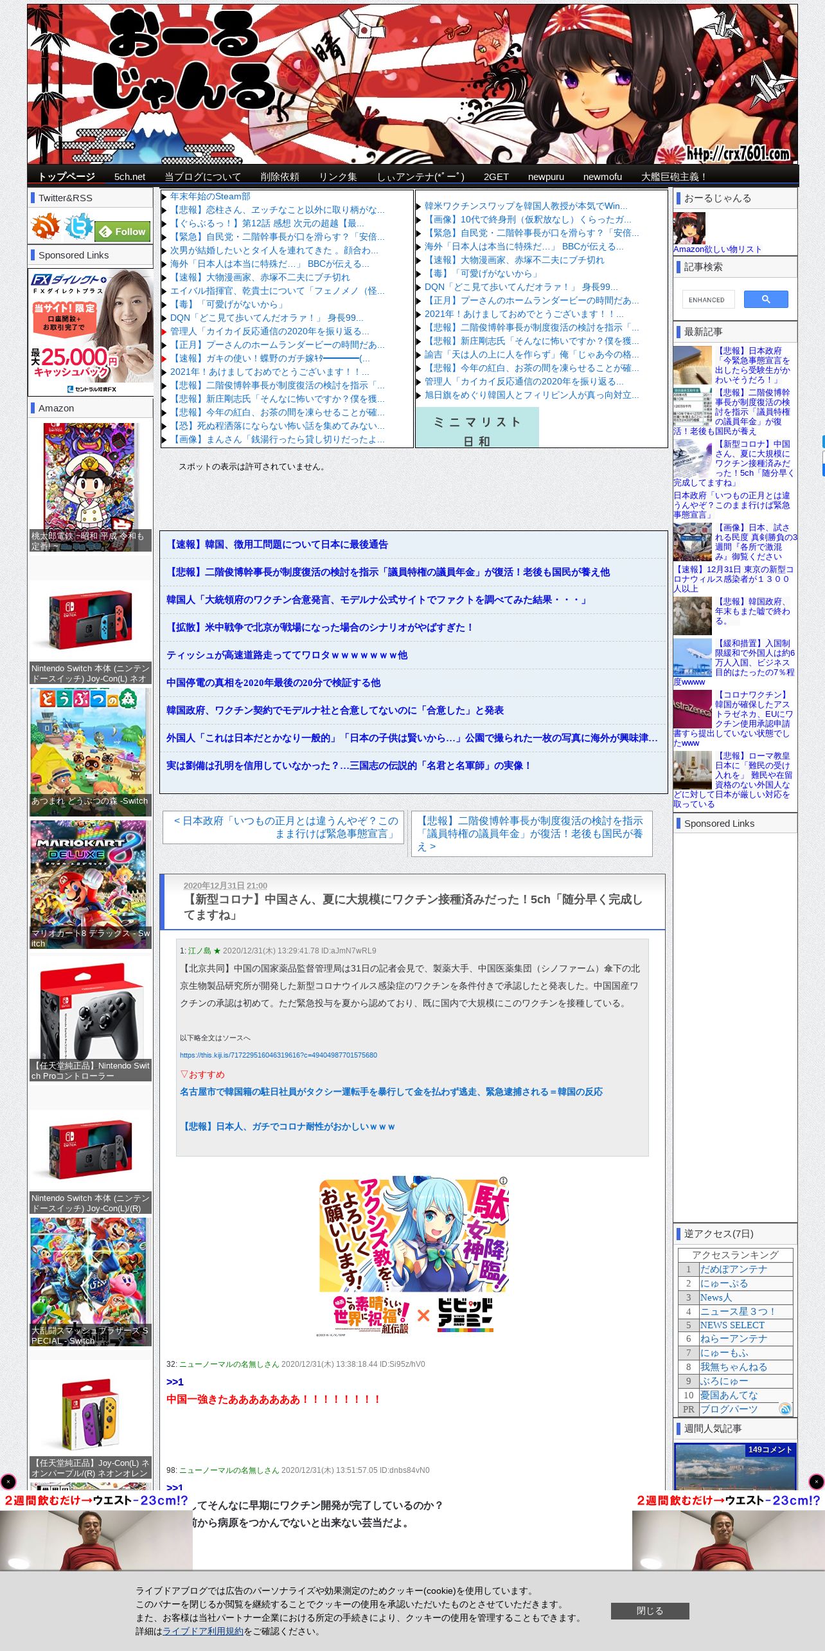The width and height of the screenshot is (825, 1651).
Task: Open しぃアンテナ navigation item
Action: coord(420,176)
